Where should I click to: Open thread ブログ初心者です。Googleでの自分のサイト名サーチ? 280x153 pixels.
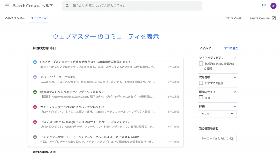tap(106, 125)
